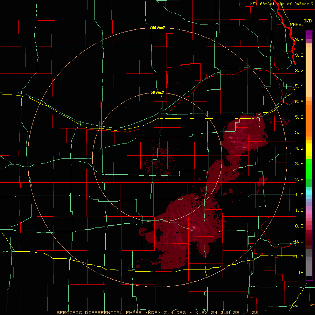Image resolution: width=315 pixels, height=315 pixels.
Task: Click the KUEX radar site identifier
Action: (x=202, y=313)
